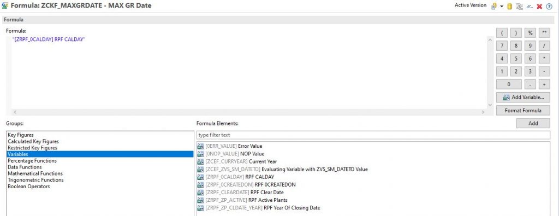Click the Add Variable... button
Viewport: 559px width, 216px height.
523,97
